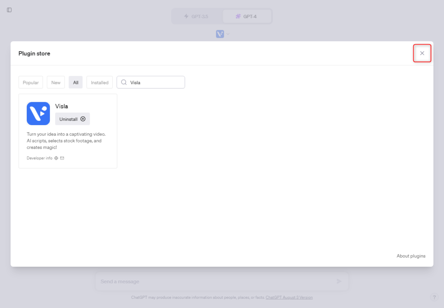Email the developer via the envelope icon
444x308 pixels.
(62, 158)
